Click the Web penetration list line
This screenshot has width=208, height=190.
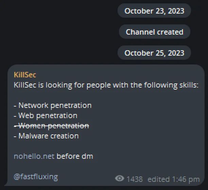click(46, 116)
